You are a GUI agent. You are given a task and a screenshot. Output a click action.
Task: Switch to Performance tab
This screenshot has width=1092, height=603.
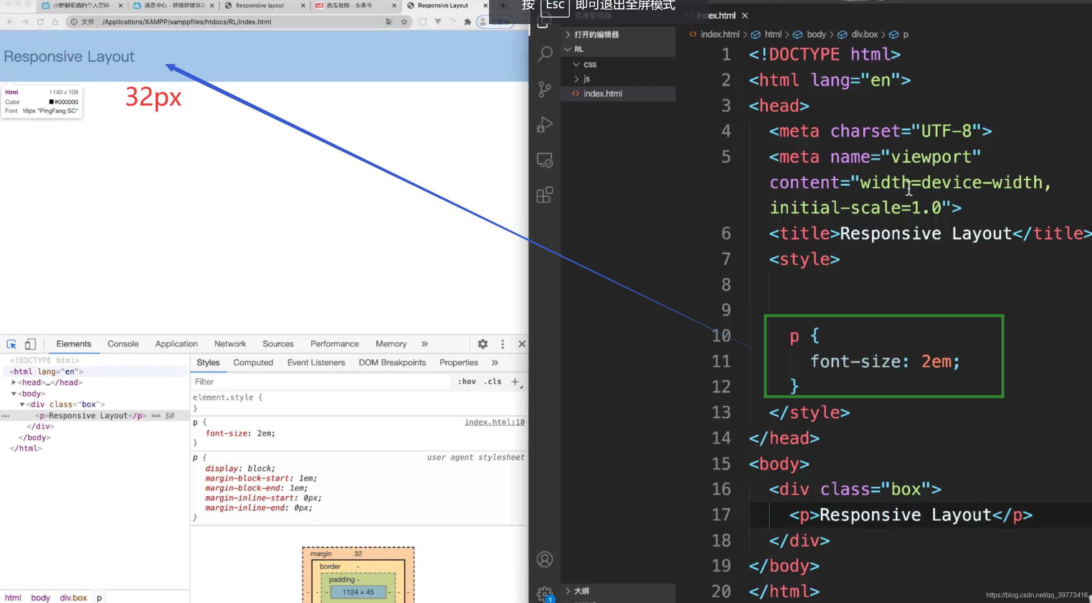pos(334,344)
